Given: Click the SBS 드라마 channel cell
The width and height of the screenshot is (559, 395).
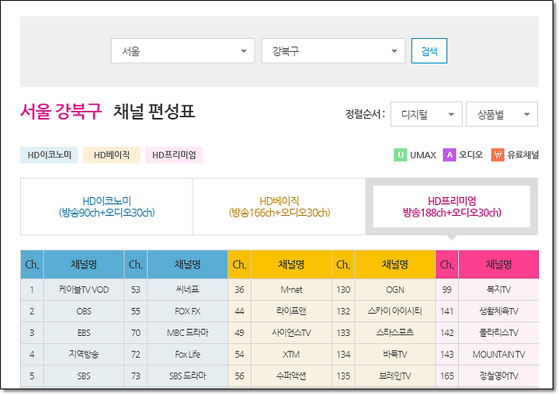Looking at the screenshot, I should [x=188, y=376].
